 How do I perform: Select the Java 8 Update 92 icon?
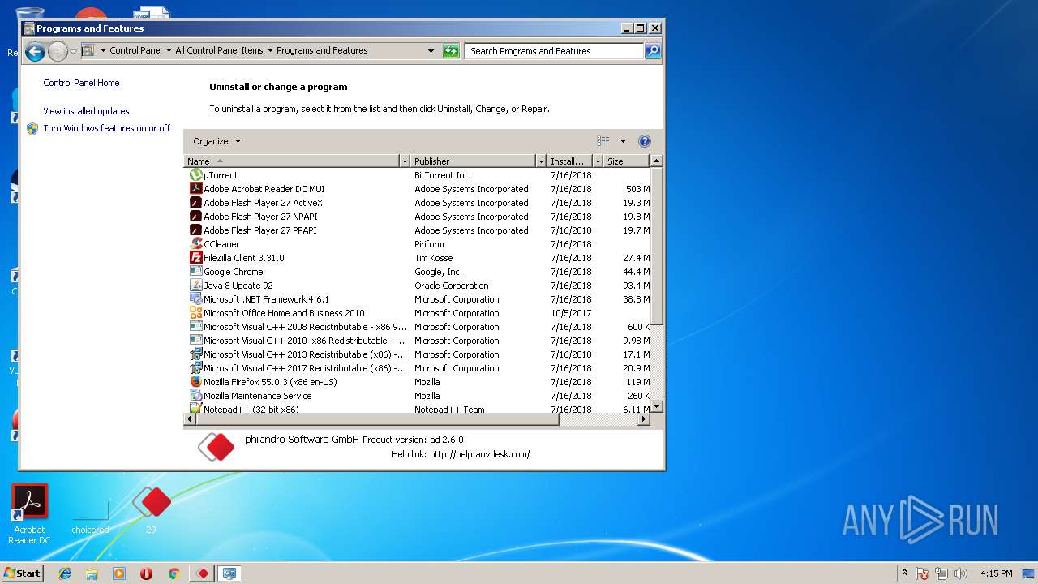click(195, 286)
